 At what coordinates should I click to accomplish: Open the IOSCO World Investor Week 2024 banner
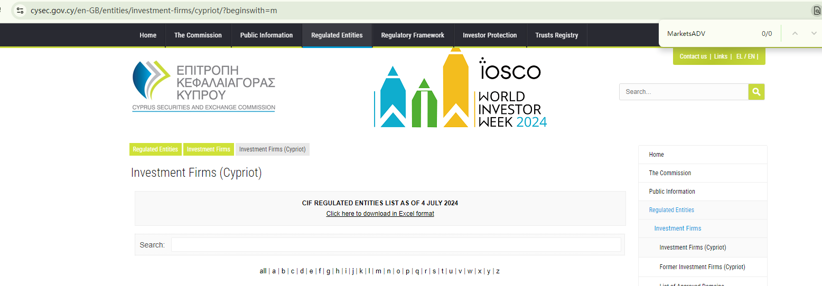[461, 88]
